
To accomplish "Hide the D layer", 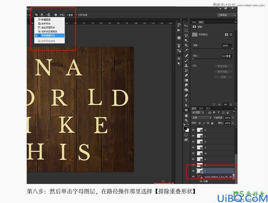I will click(x=193, y=130).
